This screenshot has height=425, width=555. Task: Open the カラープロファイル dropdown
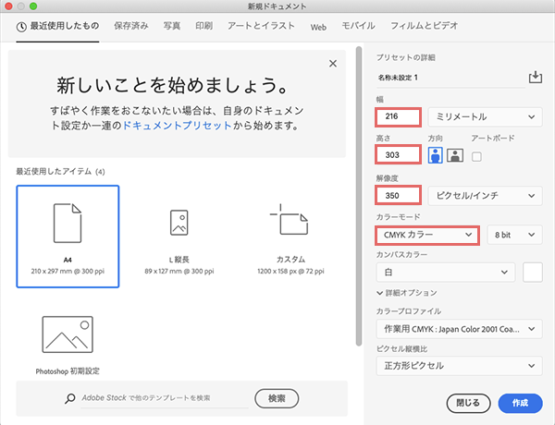[x=459, y=329]
